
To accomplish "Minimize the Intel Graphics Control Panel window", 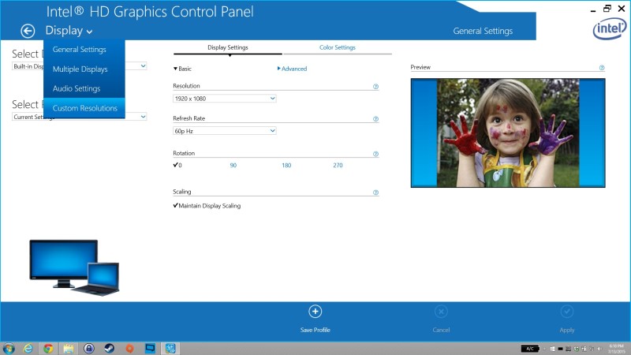I will click(x=593, y=9).
